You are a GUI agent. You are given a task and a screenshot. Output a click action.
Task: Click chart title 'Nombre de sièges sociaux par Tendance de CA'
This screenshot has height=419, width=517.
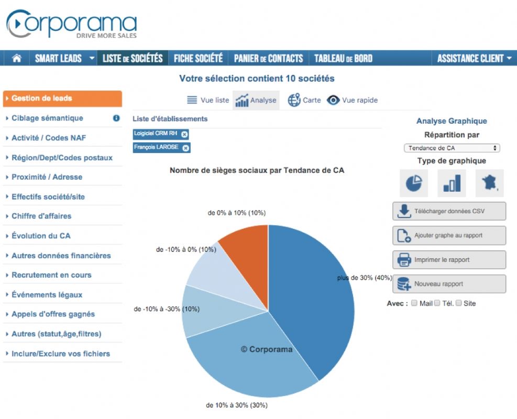click(x=257, y=170)
